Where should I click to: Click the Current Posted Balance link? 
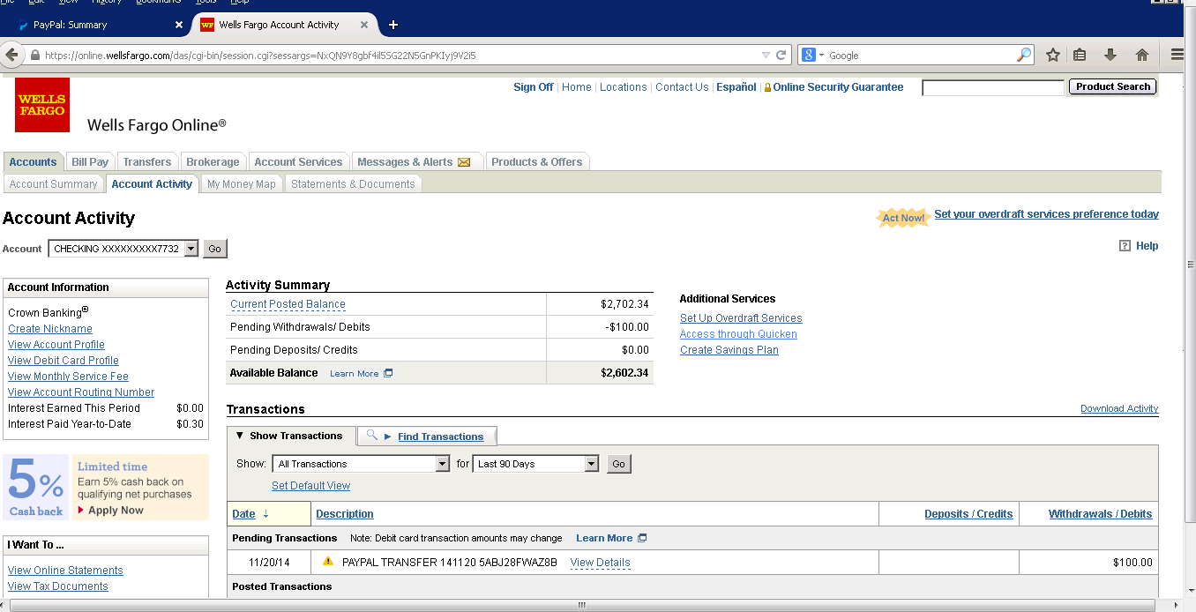click(x=288, y=304)
